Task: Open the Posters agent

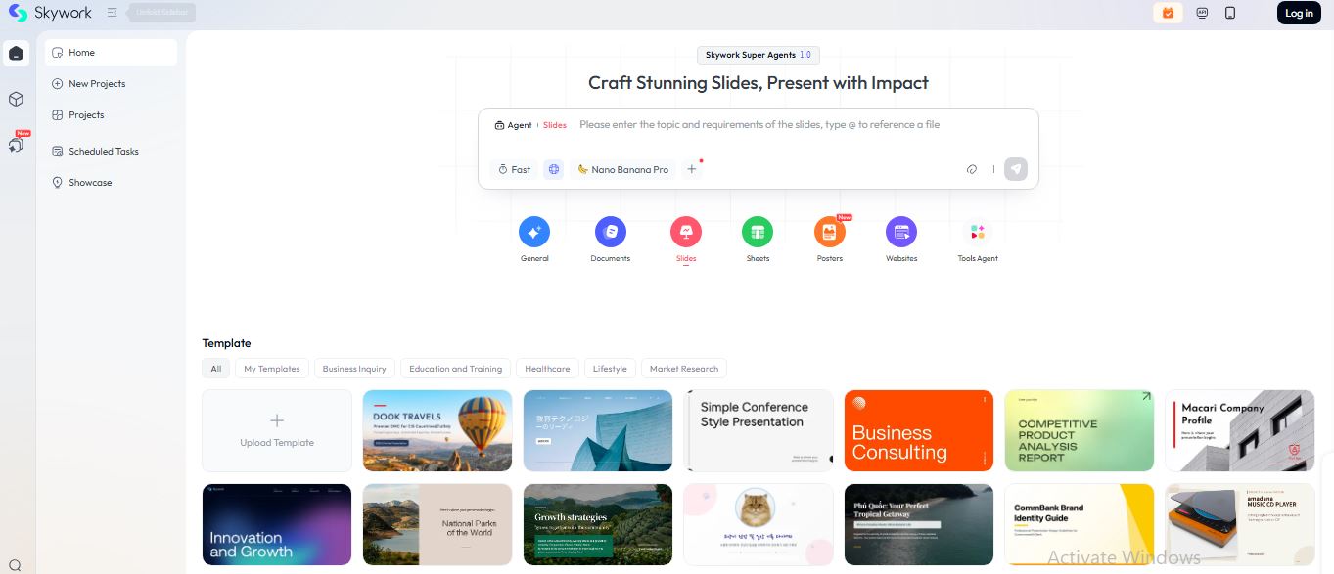Action: [829, 233]
